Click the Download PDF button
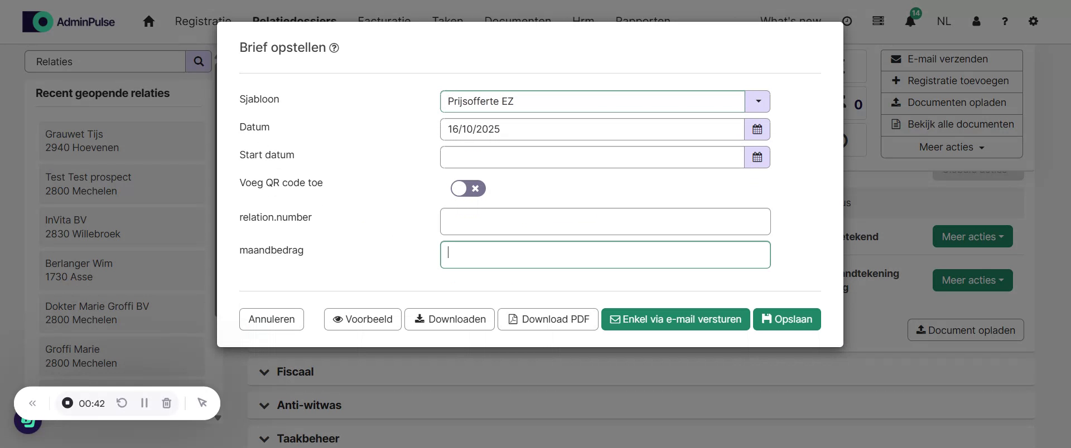Viewport: 1071px width, 448px height. pos(548,319)
